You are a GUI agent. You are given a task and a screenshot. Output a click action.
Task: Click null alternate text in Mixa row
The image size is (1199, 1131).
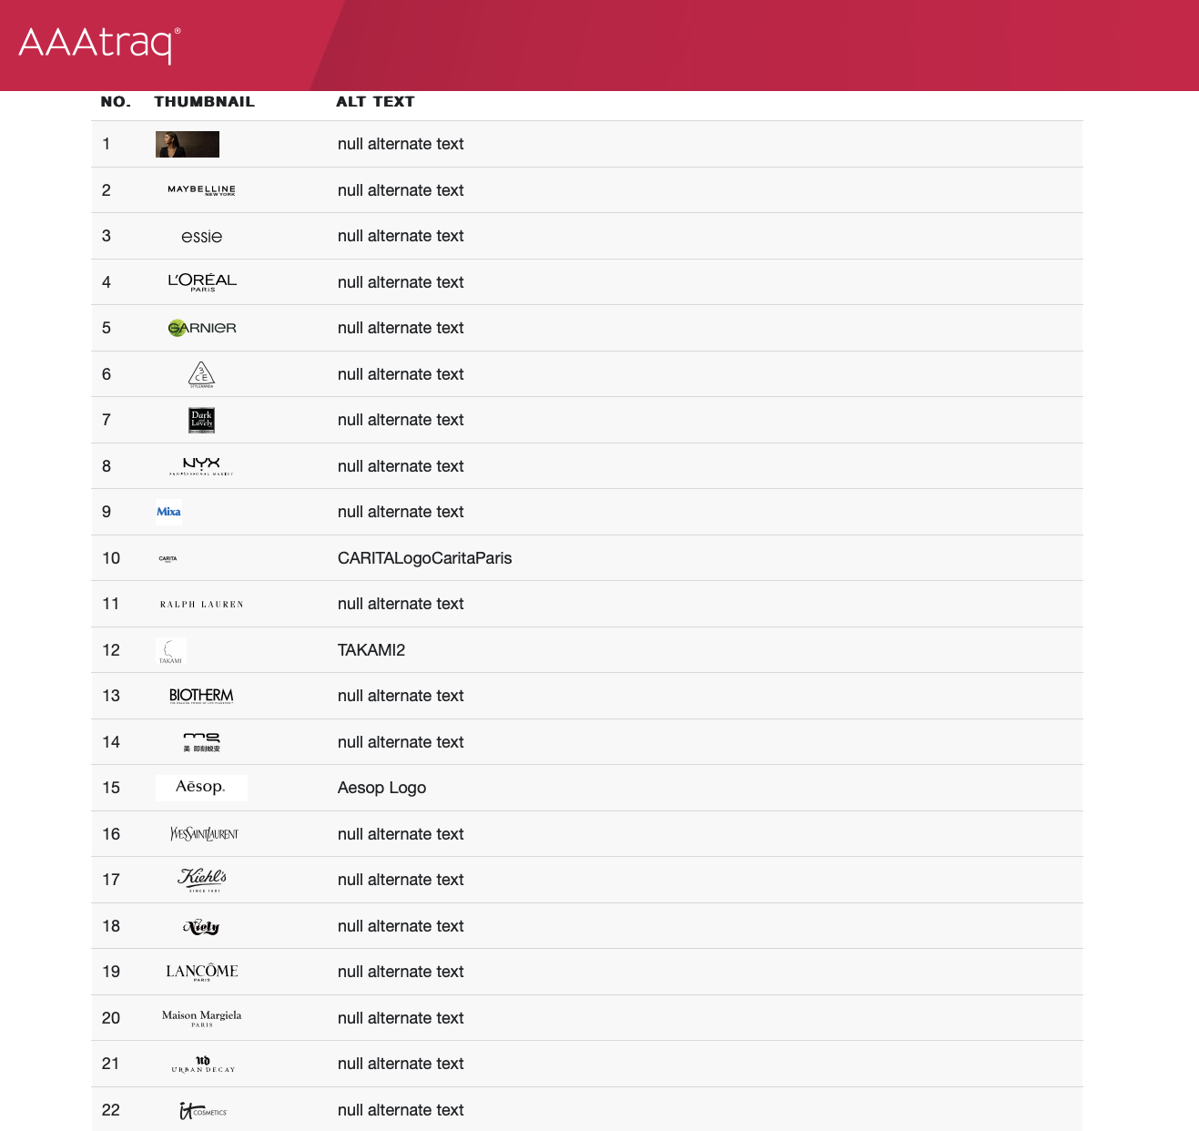[x=401, y=512]
